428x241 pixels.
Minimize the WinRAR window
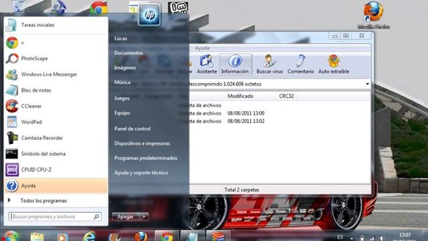point(334,35)
